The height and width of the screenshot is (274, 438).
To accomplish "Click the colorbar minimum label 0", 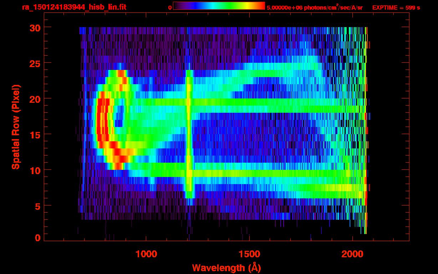I will (170, 7).
